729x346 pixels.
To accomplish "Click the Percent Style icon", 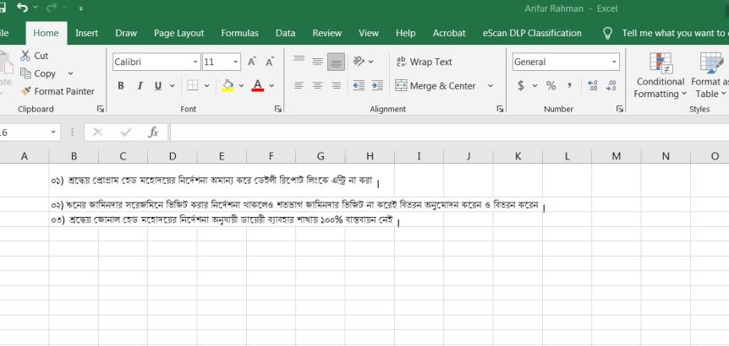I will [x=551, y=86].
